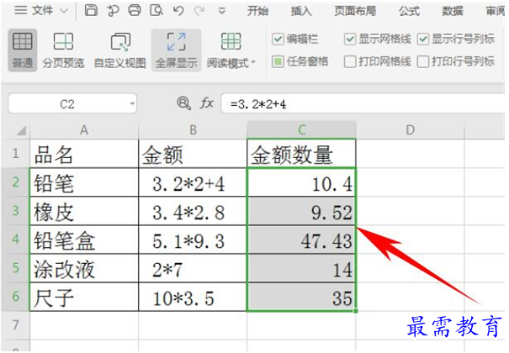Click the print icon
Image resolution: width=509 pixels, height=353 pixels.
[135, 10]
